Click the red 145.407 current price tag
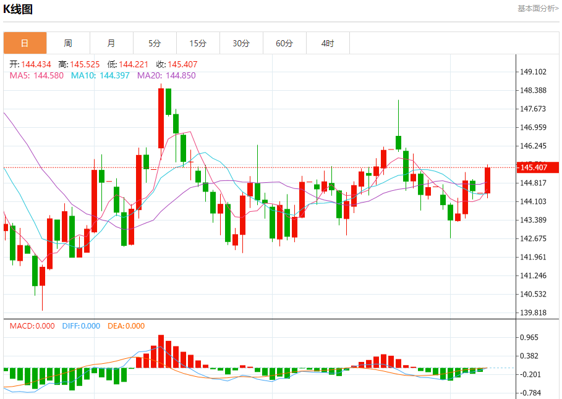Screen dimensions: 562x399 tap(537, 167)
